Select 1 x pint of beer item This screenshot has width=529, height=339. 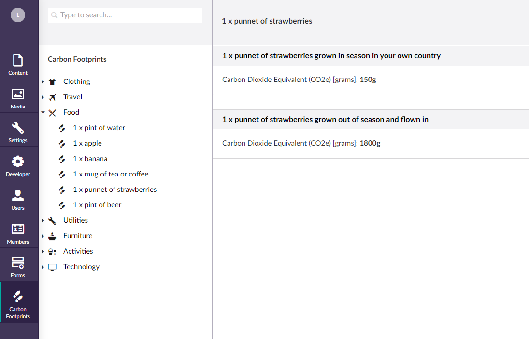point(97,205)
